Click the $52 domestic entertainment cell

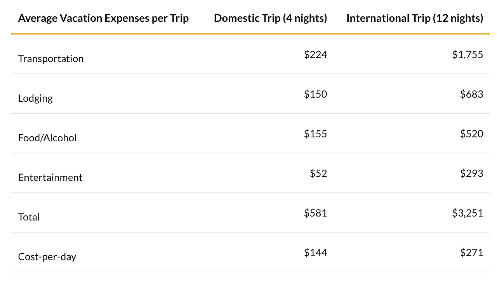pos(318,173)
